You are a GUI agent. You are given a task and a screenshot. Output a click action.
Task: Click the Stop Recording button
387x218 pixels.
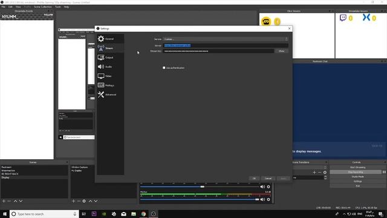click(356, 172)
